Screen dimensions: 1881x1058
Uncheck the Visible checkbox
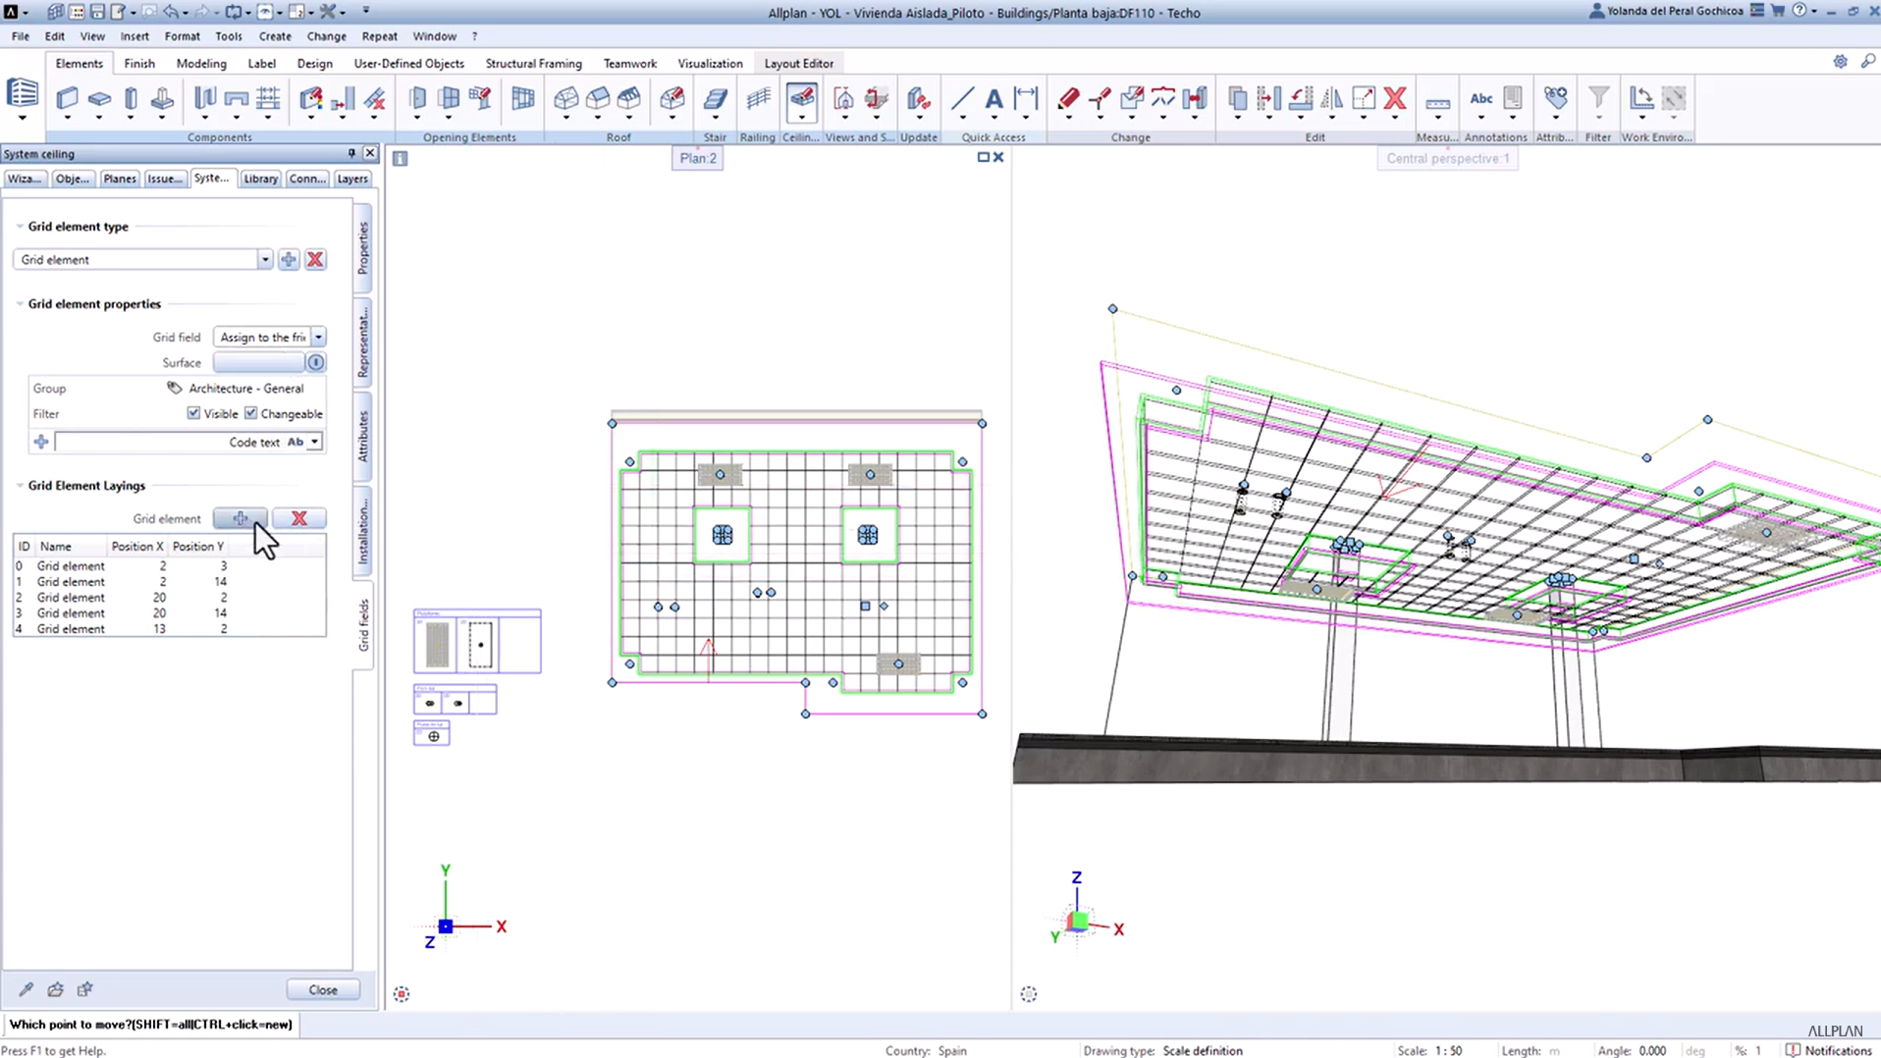194,413
